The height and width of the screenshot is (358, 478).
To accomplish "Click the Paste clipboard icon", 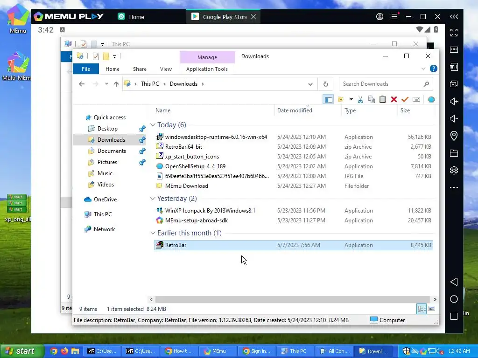I will pyautogui.click(x=382, y=99).
